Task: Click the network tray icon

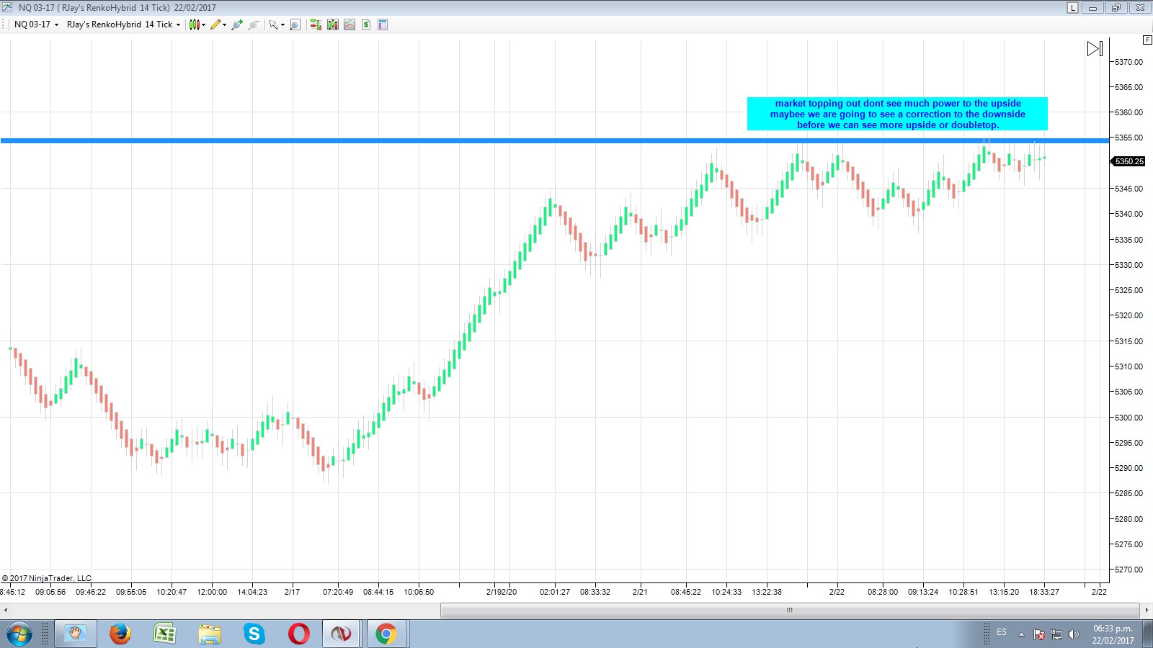Action: (x=1056, y=634)
